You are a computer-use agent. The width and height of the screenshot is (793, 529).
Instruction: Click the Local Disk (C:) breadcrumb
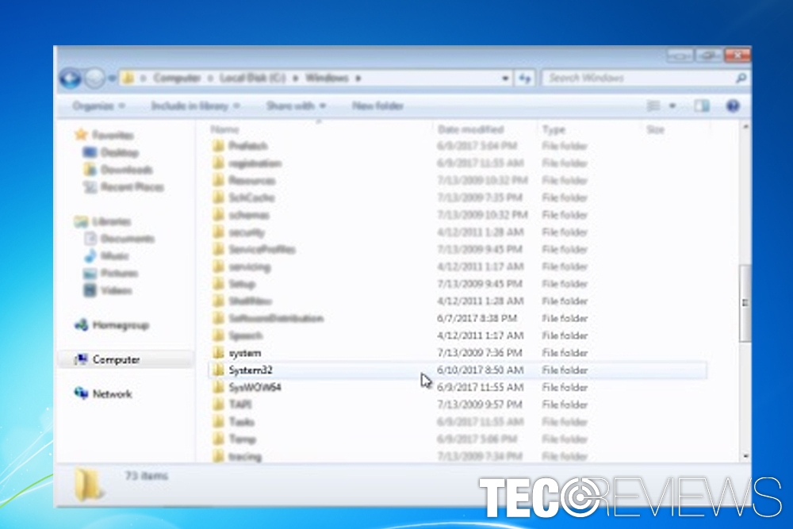[x=252, y=78]
